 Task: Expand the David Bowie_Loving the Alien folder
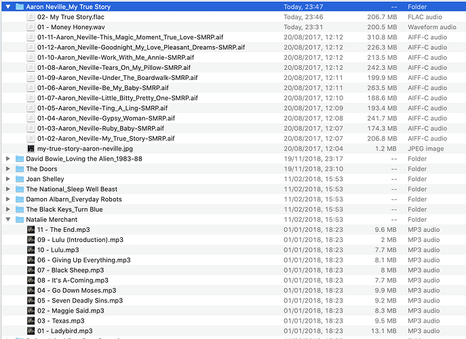pyautogui.click(x=8, y=159)
